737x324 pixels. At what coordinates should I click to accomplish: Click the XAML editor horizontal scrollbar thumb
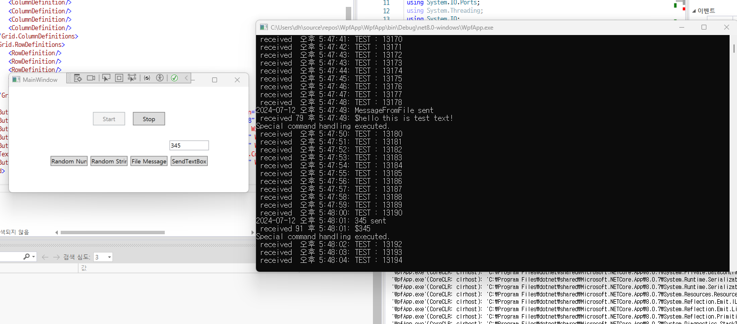112,232
